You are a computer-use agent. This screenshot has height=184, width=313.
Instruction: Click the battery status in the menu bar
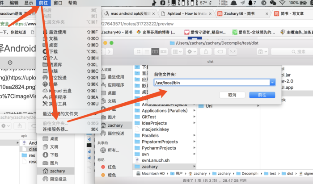click(298, 3)
